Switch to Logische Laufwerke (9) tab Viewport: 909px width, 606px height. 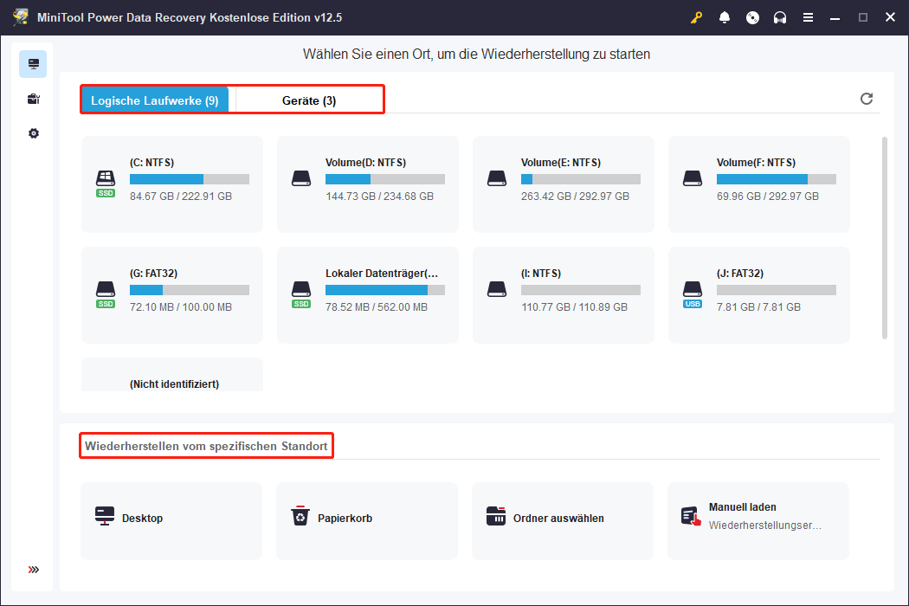(155, 100)
